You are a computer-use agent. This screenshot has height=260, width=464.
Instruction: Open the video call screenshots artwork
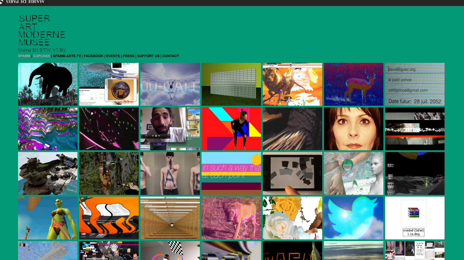(109, 251)
